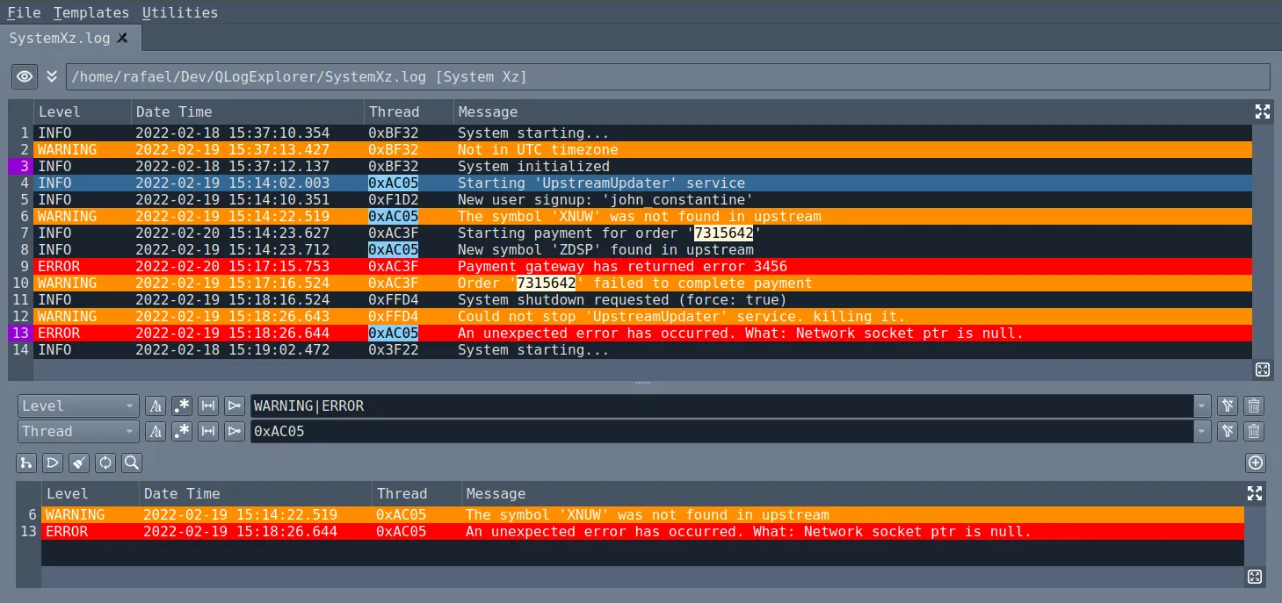Click the Message column header in upper table
Viewport: 1282px width, 603px height.
852,111
